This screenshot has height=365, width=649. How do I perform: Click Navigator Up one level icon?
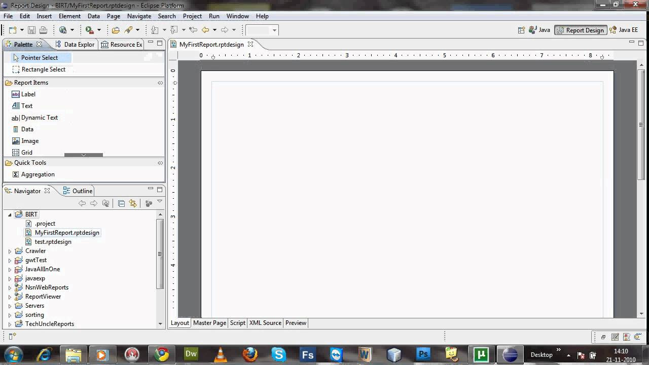coord(105,203)
